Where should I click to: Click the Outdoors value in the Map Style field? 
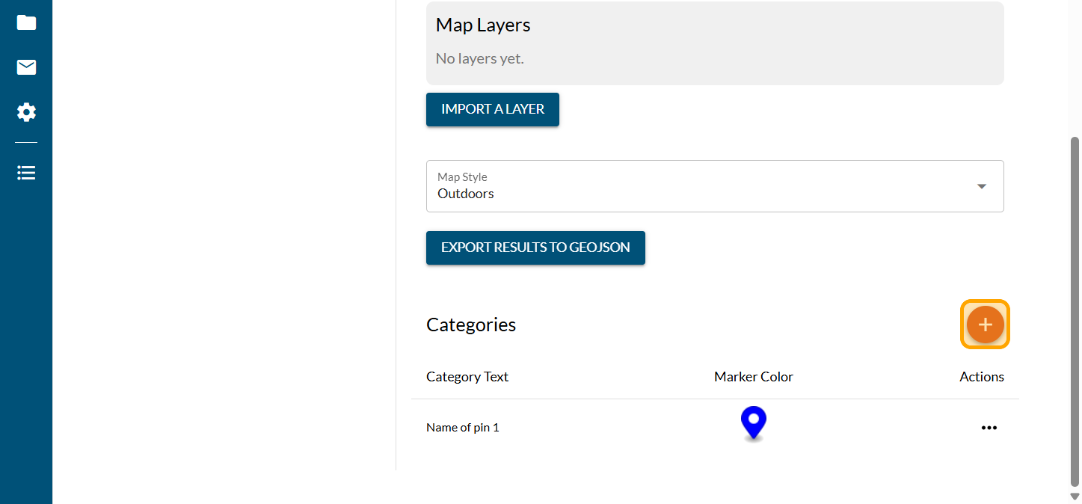coord(466,194)
